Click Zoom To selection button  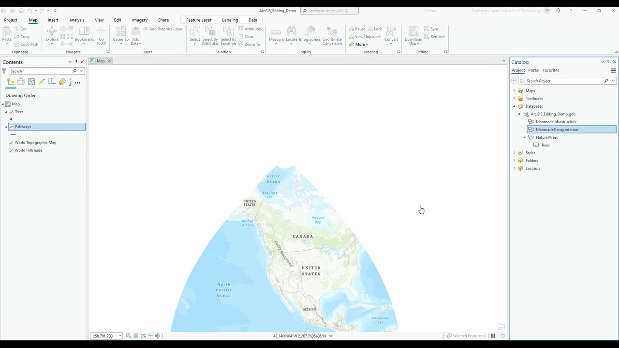pos(249,44)
